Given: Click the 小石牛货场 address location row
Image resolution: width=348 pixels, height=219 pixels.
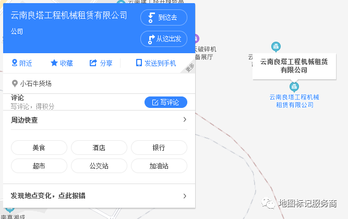Looking at the screenshot, I should (x=35, y=83).
